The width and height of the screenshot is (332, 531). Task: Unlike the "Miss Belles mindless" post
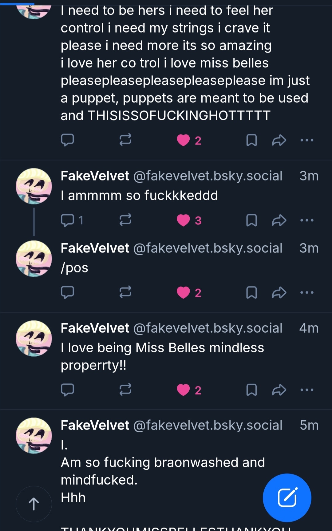(184, 390)
